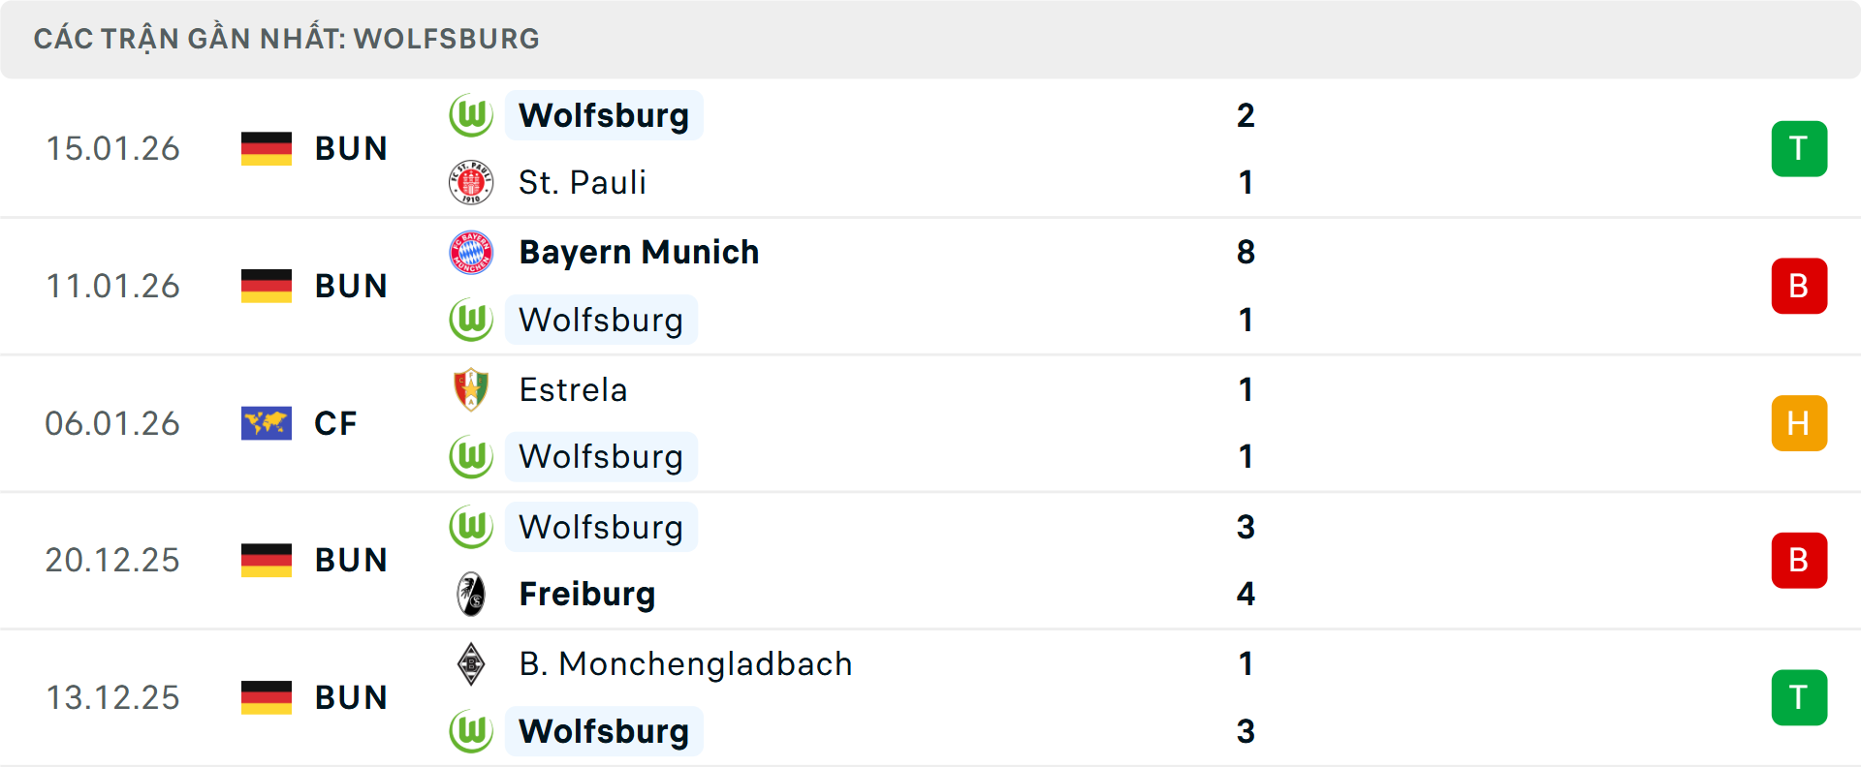Click the match date 20.12.25
This screenshot has width=1861, height=767.
coord(112,560)
